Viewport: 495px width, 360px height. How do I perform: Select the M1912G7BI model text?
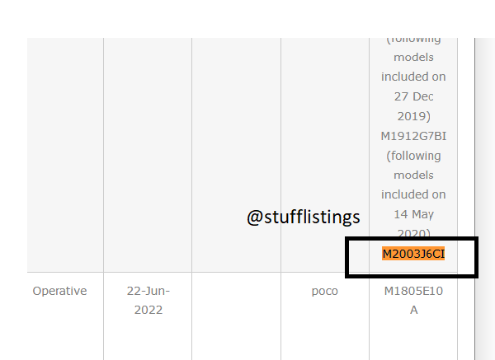(413, 136)
